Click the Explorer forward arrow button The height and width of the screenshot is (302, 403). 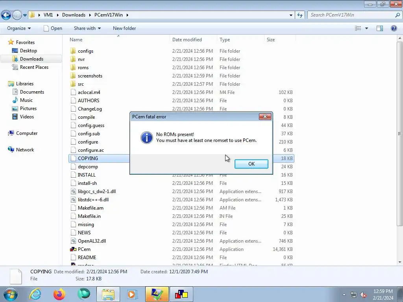[17, 15]
